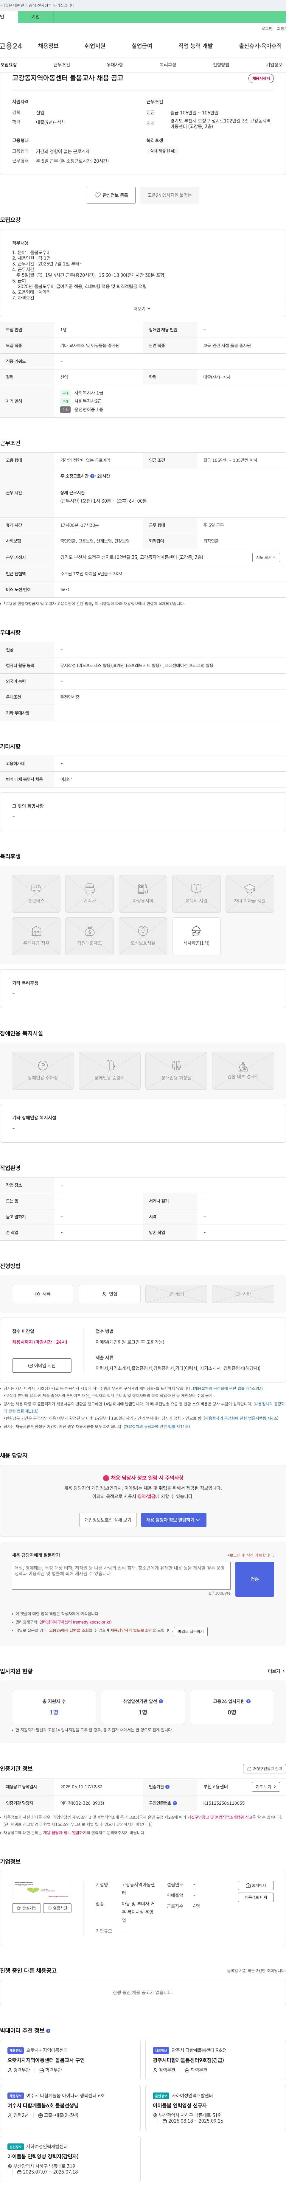This screenshot has height=2209, width=286.
Task: Click the blue 전송 button
Action: [x=254, y=1579]
